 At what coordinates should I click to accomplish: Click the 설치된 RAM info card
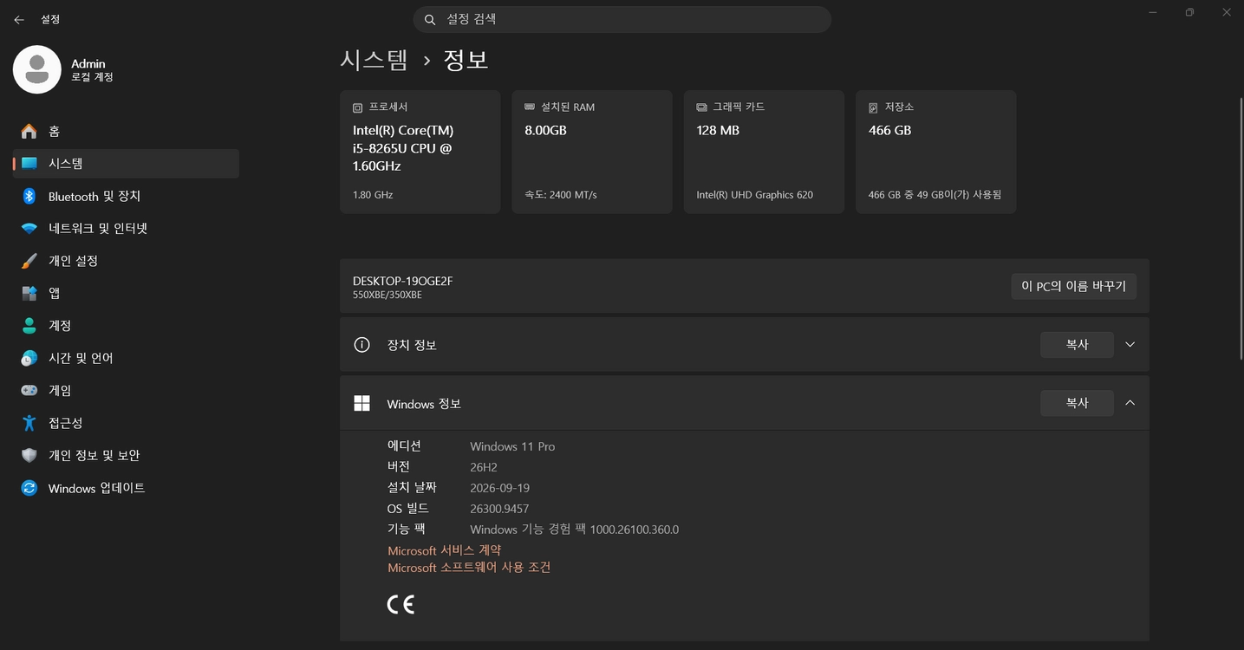pyautogui.click(x=592, y=152)
